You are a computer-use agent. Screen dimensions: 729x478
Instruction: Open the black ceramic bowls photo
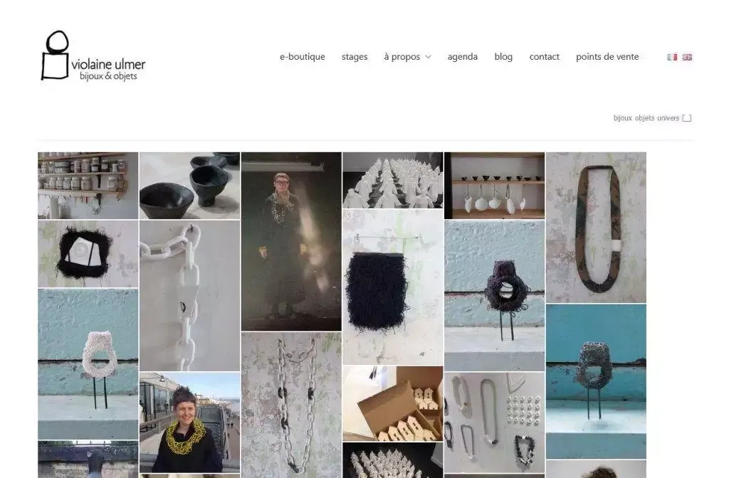[189, 185]
